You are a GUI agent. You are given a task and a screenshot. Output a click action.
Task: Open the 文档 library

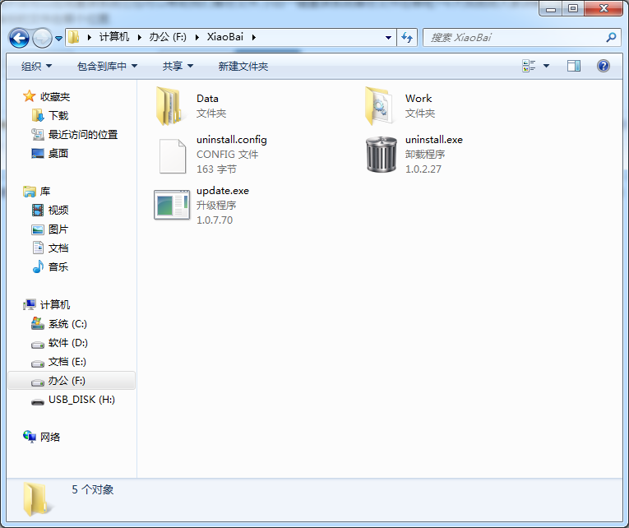[x=58, y=248]
